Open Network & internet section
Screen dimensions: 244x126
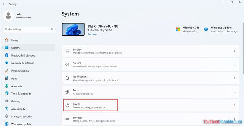click(x=22, y=63)
